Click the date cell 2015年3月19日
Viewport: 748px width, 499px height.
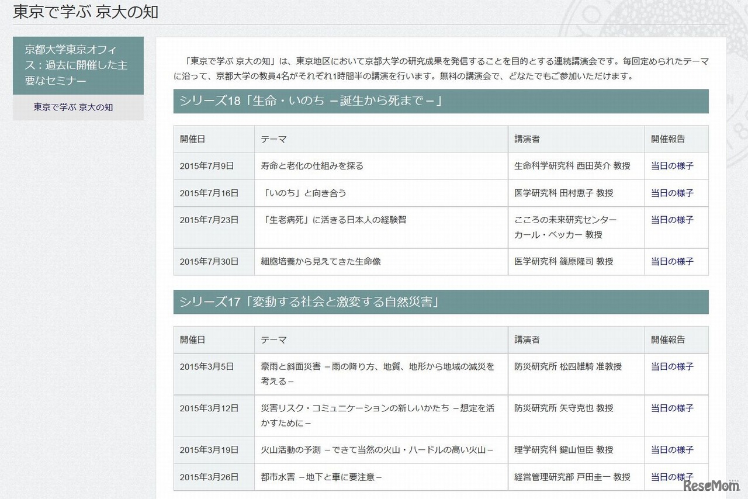[214, 450]
